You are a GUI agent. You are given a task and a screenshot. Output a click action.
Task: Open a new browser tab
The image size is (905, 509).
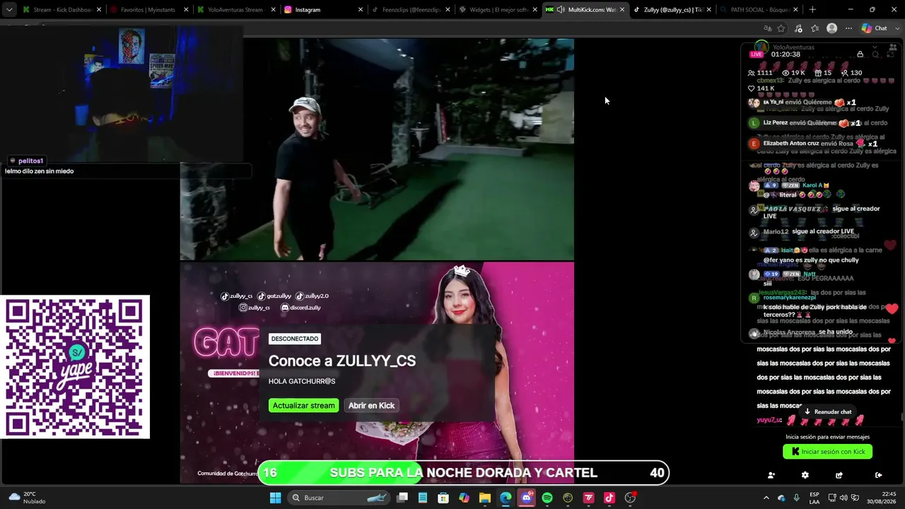(812, 10)
